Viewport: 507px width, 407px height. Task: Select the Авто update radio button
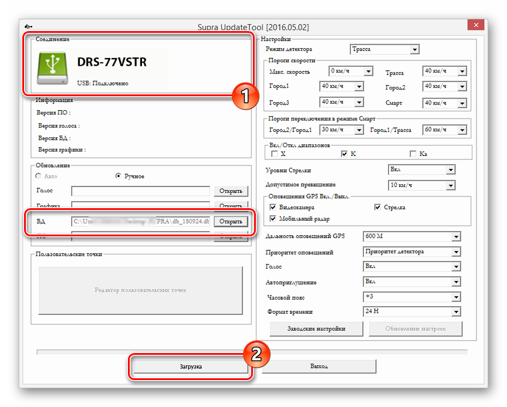point(38,176)
